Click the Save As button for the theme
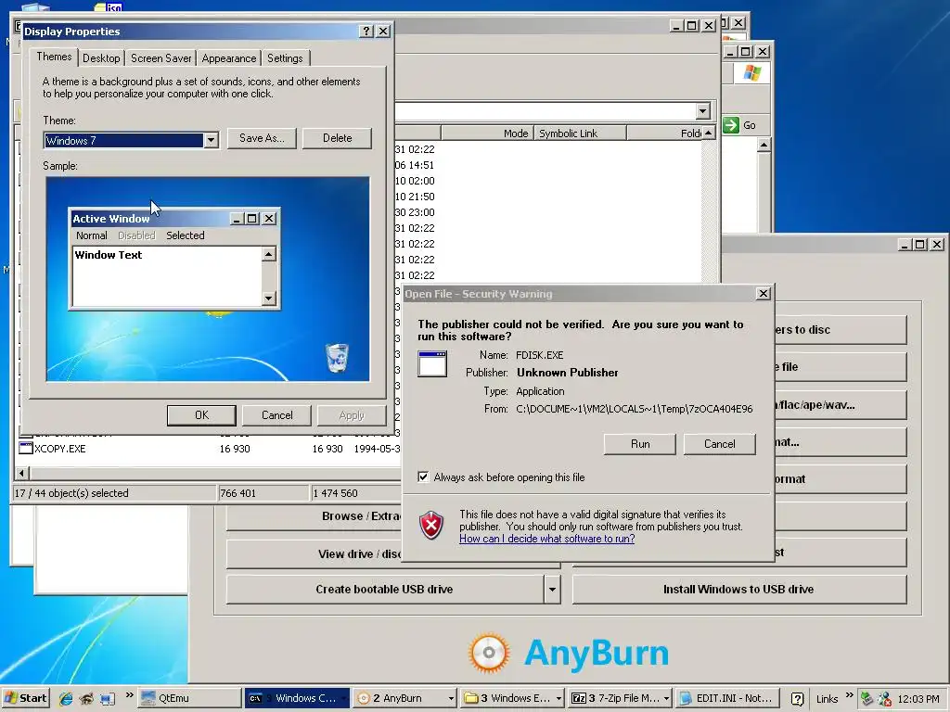950x712 pixels. 262,138
